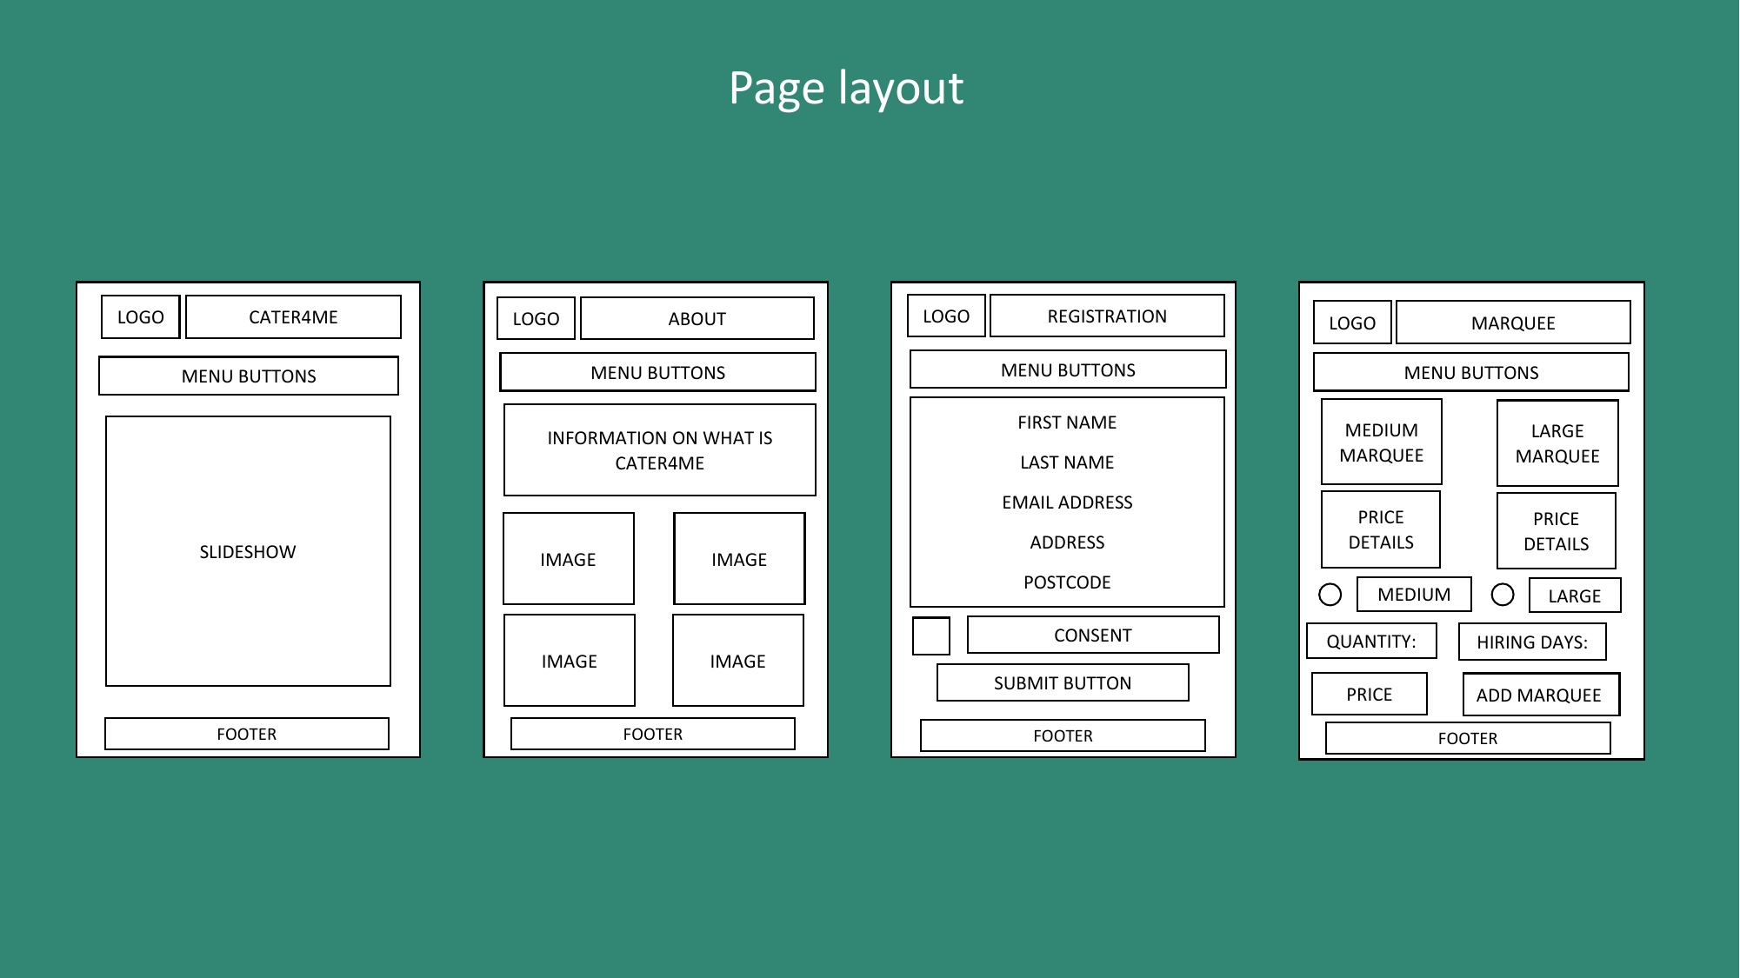Click the slideshow panel on homepage

pos(247,553)
